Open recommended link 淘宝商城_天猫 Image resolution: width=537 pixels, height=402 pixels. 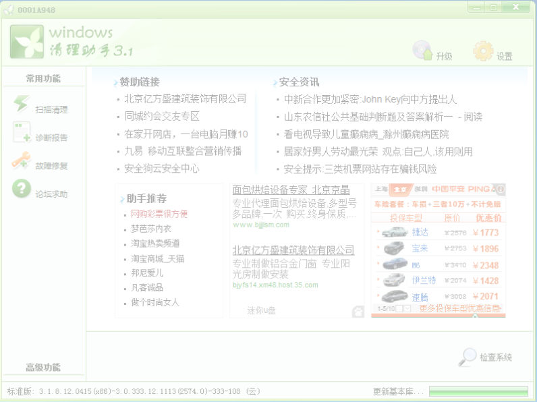pos(158,258)
